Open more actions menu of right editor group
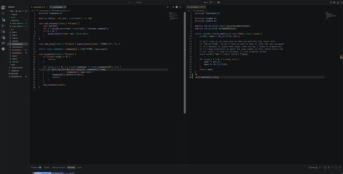This screenshot has width=343, height=174. click(x=341, y=7)
